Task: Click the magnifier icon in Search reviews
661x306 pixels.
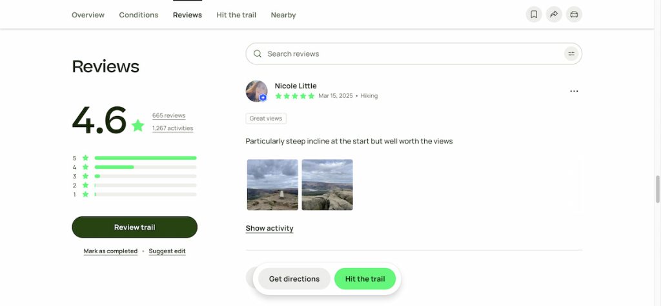Action: pos(257,54)
